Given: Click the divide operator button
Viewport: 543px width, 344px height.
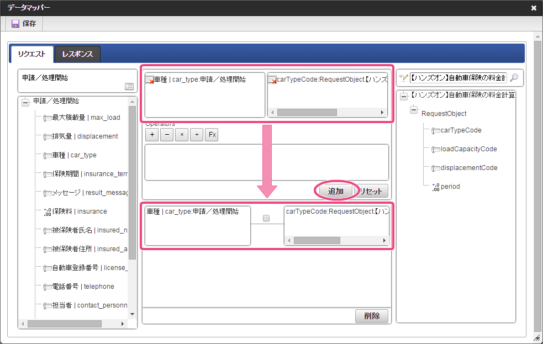Looking at the screenshot, I should [197, 135].
